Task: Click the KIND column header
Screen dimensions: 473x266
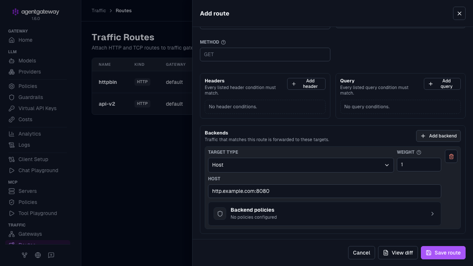Action: (x=139, y=65)
